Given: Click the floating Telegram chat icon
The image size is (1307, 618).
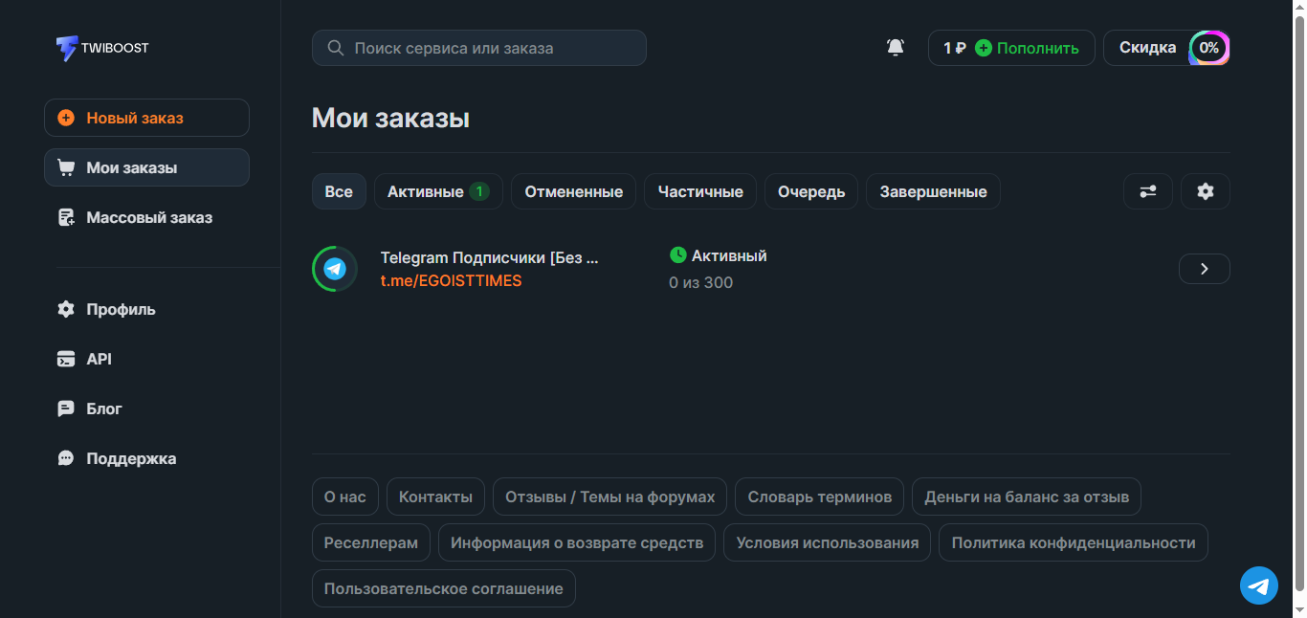Looking at the screenshot, I should [1259, 585].
